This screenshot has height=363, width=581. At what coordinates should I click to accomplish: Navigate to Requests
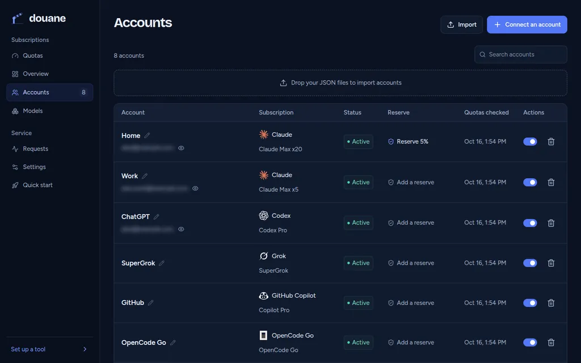coord(50,149)
